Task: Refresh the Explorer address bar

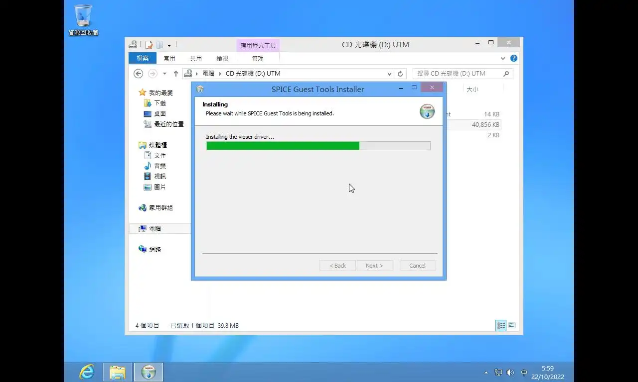Action: click(400, 74)
